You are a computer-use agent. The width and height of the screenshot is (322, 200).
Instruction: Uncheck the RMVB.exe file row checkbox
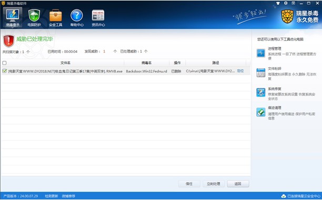tap(4, 71)
